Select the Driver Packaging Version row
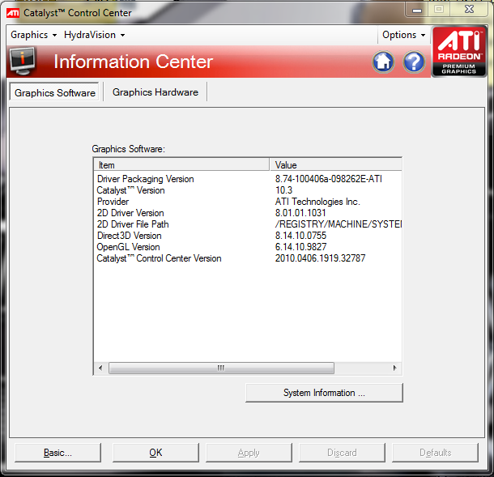The width and height of the screenshot is (494, 477). (x=248, y=179)
